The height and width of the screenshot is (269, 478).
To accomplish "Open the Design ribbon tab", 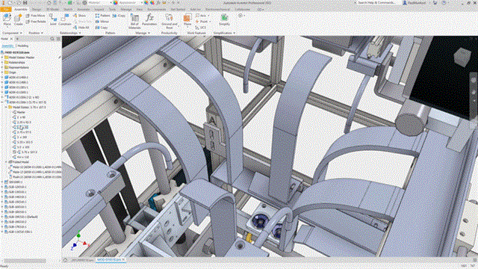I will 37,10.
